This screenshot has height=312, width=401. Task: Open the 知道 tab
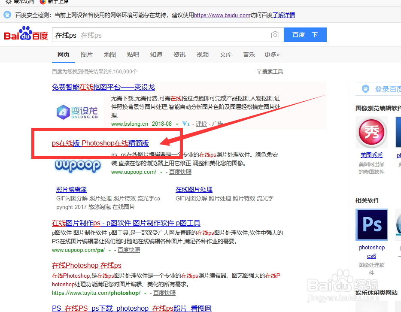pyautogui.click(x=156, y=55)
